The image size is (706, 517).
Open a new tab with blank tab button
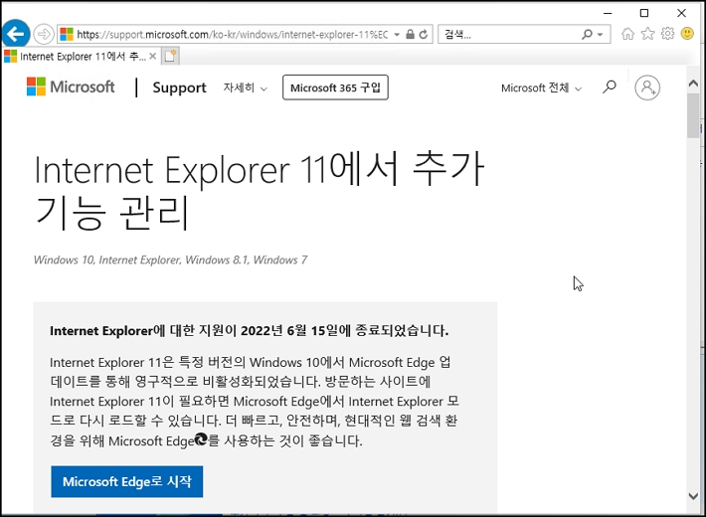[170, 57]
